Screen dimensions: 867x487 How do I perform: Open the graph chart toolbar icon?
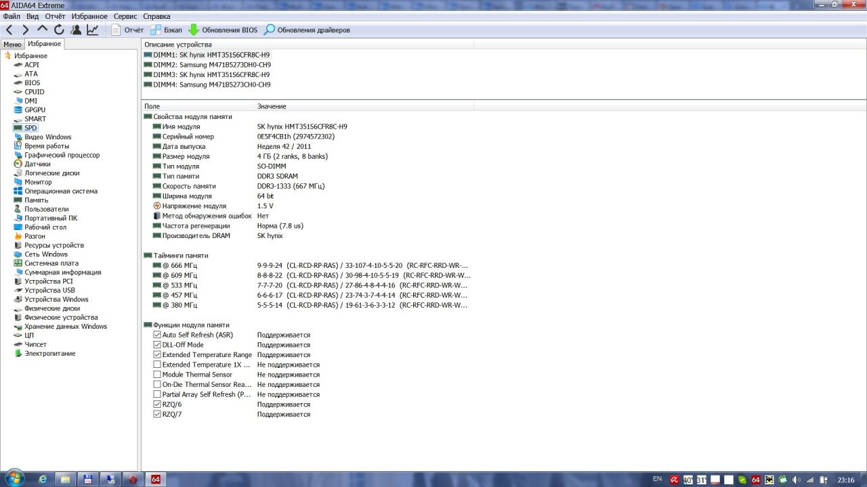93,30
